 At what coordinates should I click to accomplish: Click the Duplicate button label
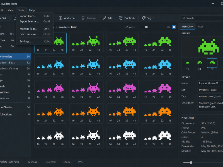[x=130, y=18]
